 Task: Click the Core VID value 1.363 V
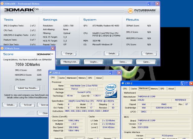click(x=97, y=96)
